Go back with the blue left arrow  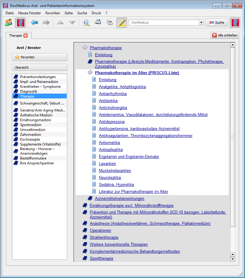[x=34, y=22]
